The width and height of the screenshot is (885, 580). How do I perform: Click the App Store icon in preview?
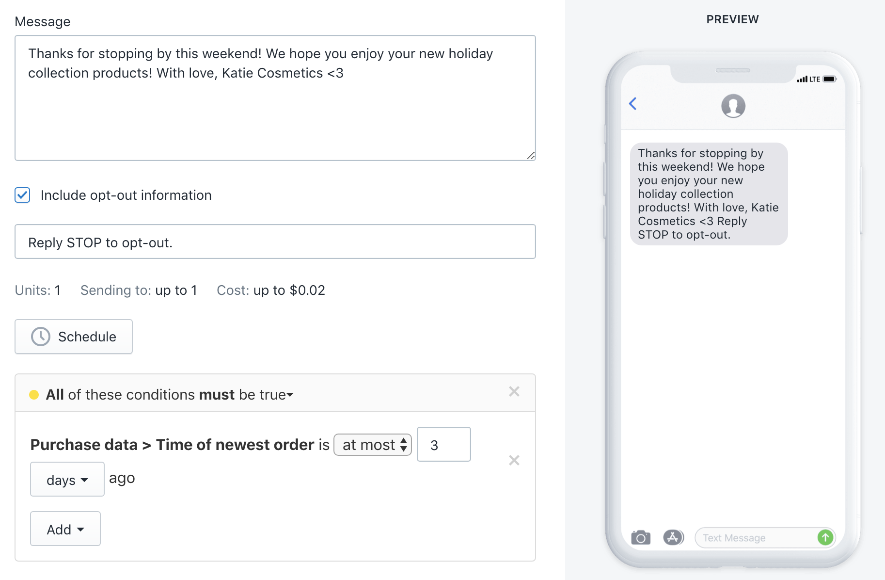tap(673, 537)
